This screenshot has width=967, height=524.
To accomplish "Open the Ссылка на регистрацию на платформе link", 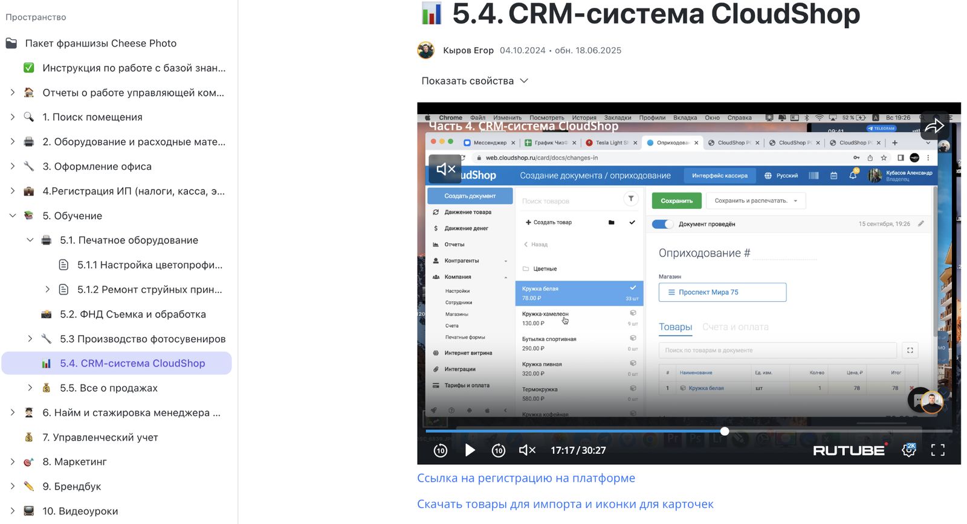I will (526, 478).
